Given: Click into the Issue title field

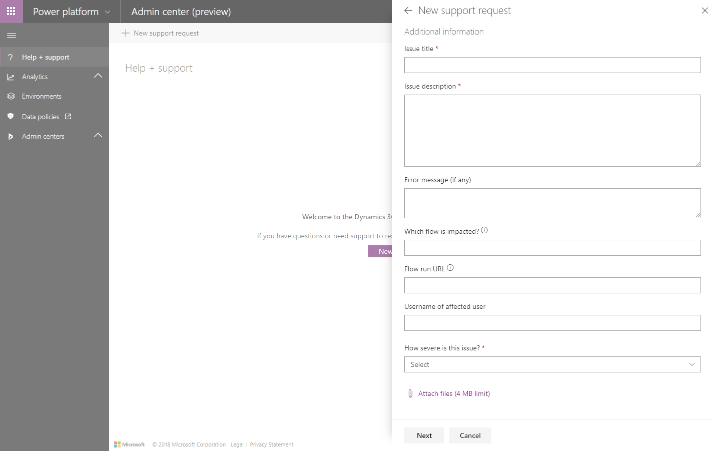Looking at the screenshot, I should point(552,65).
